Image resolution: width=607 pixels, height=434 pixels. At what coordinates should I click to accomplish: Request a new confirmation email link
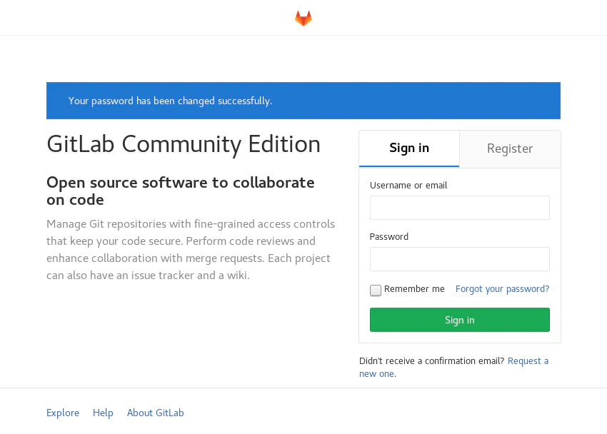[528, 361]
